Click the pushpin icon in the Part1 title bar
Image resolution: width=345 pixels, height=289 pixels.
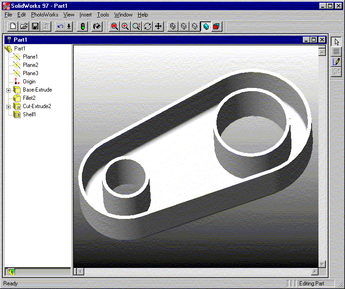(9, 40)
